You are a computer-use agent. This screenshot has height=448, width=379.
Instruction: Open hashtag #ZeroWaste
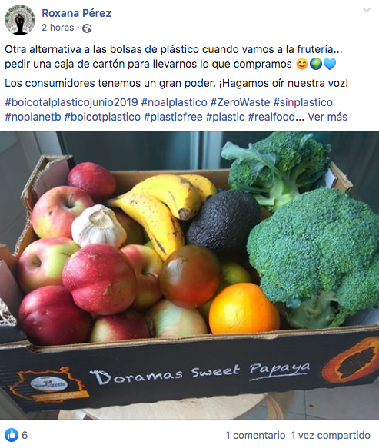pos(241,102)
